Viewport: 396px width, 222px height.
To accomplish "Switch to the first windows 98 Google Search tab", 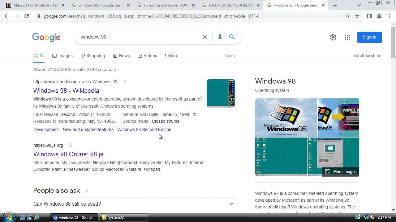I will (101, 5).
